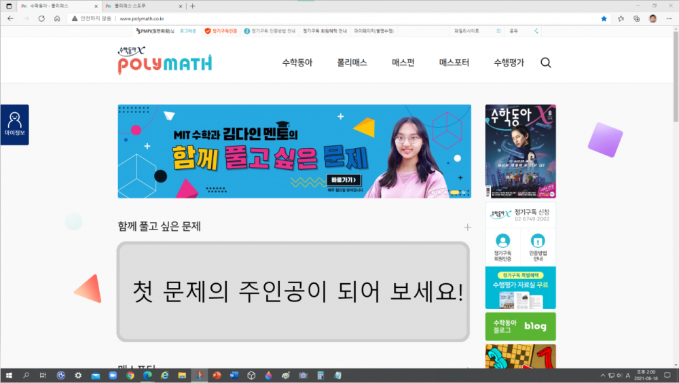This screenshot has width=679, height=383.
Task: Open Zoom from the taskbar
Action: pyautogui.click(x=113, y=376)
